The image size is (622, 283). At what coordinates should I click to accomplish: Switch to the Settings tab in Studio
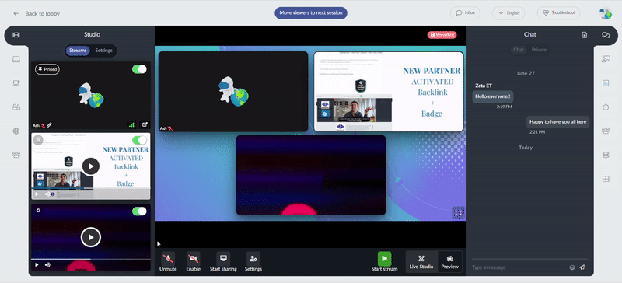pos(104,51)
